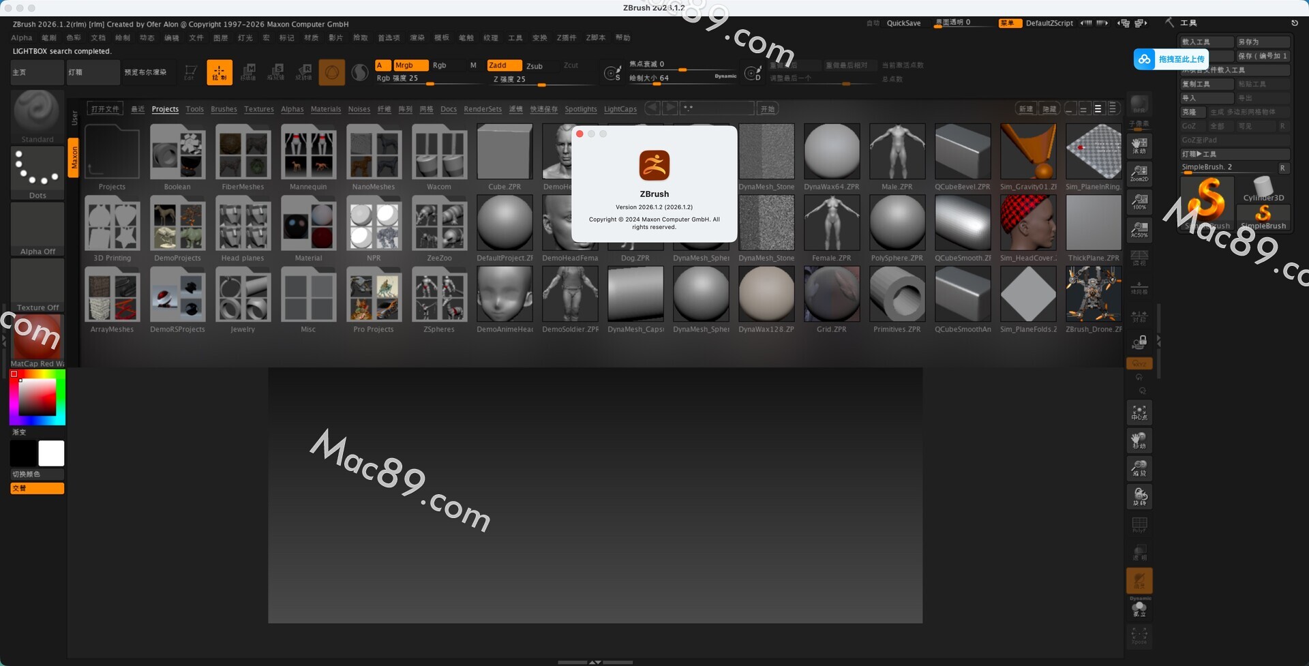Click the white secondary color swatch
The height and width of the screenshot is (666, 1309).
51,453
